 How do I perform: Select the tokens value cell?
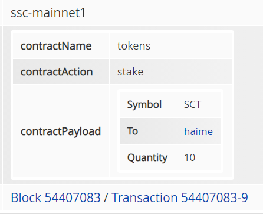(x=170, y=46)
